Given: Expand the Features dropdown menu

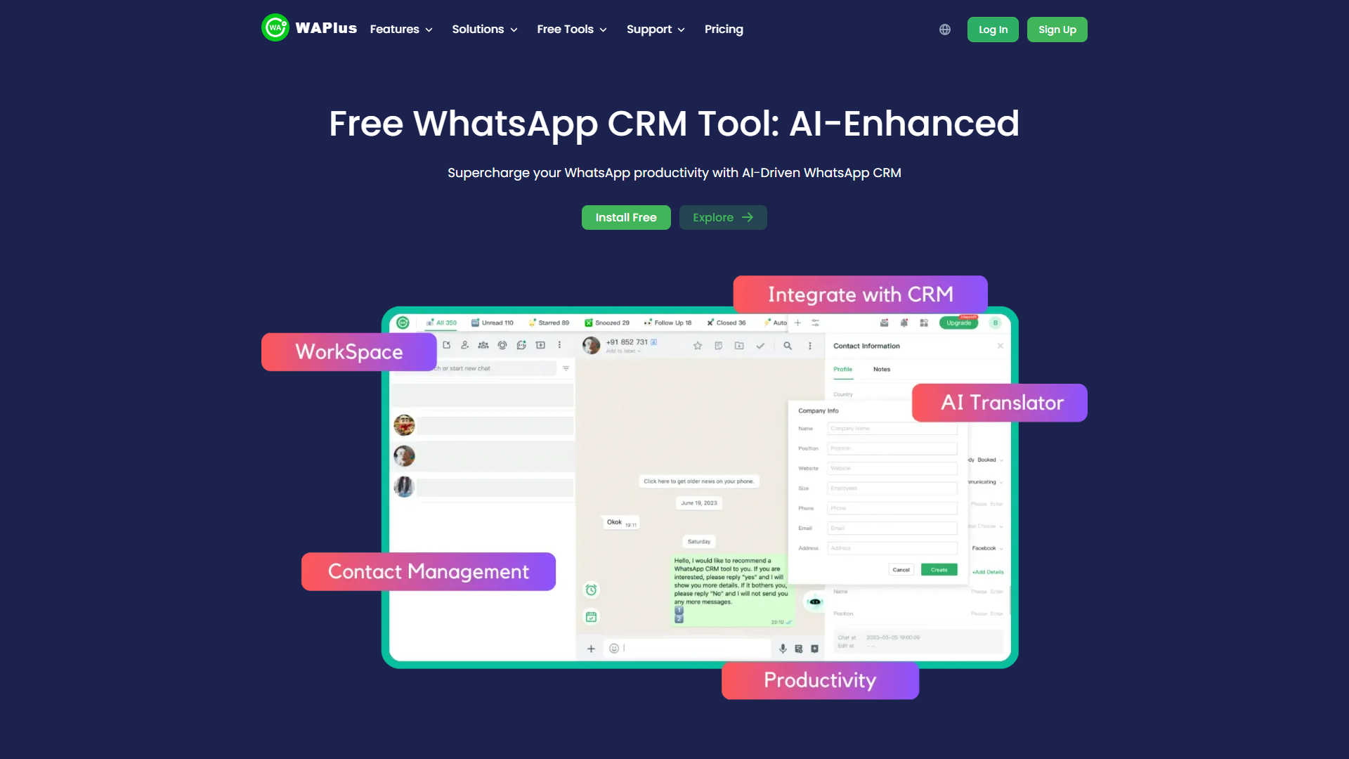Looking at the screenshot, I should [401, 29].
